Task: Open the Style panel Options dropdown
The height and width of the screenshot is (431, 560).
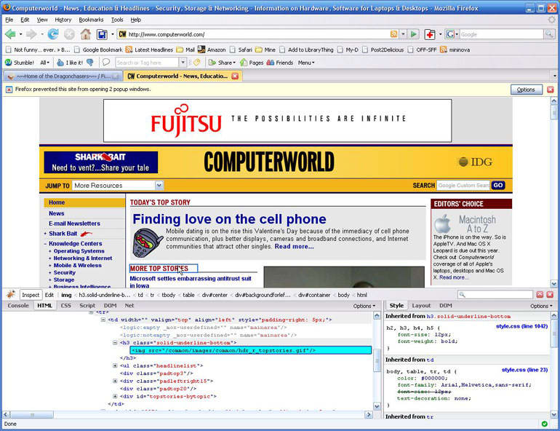Action: pos(541,306)
